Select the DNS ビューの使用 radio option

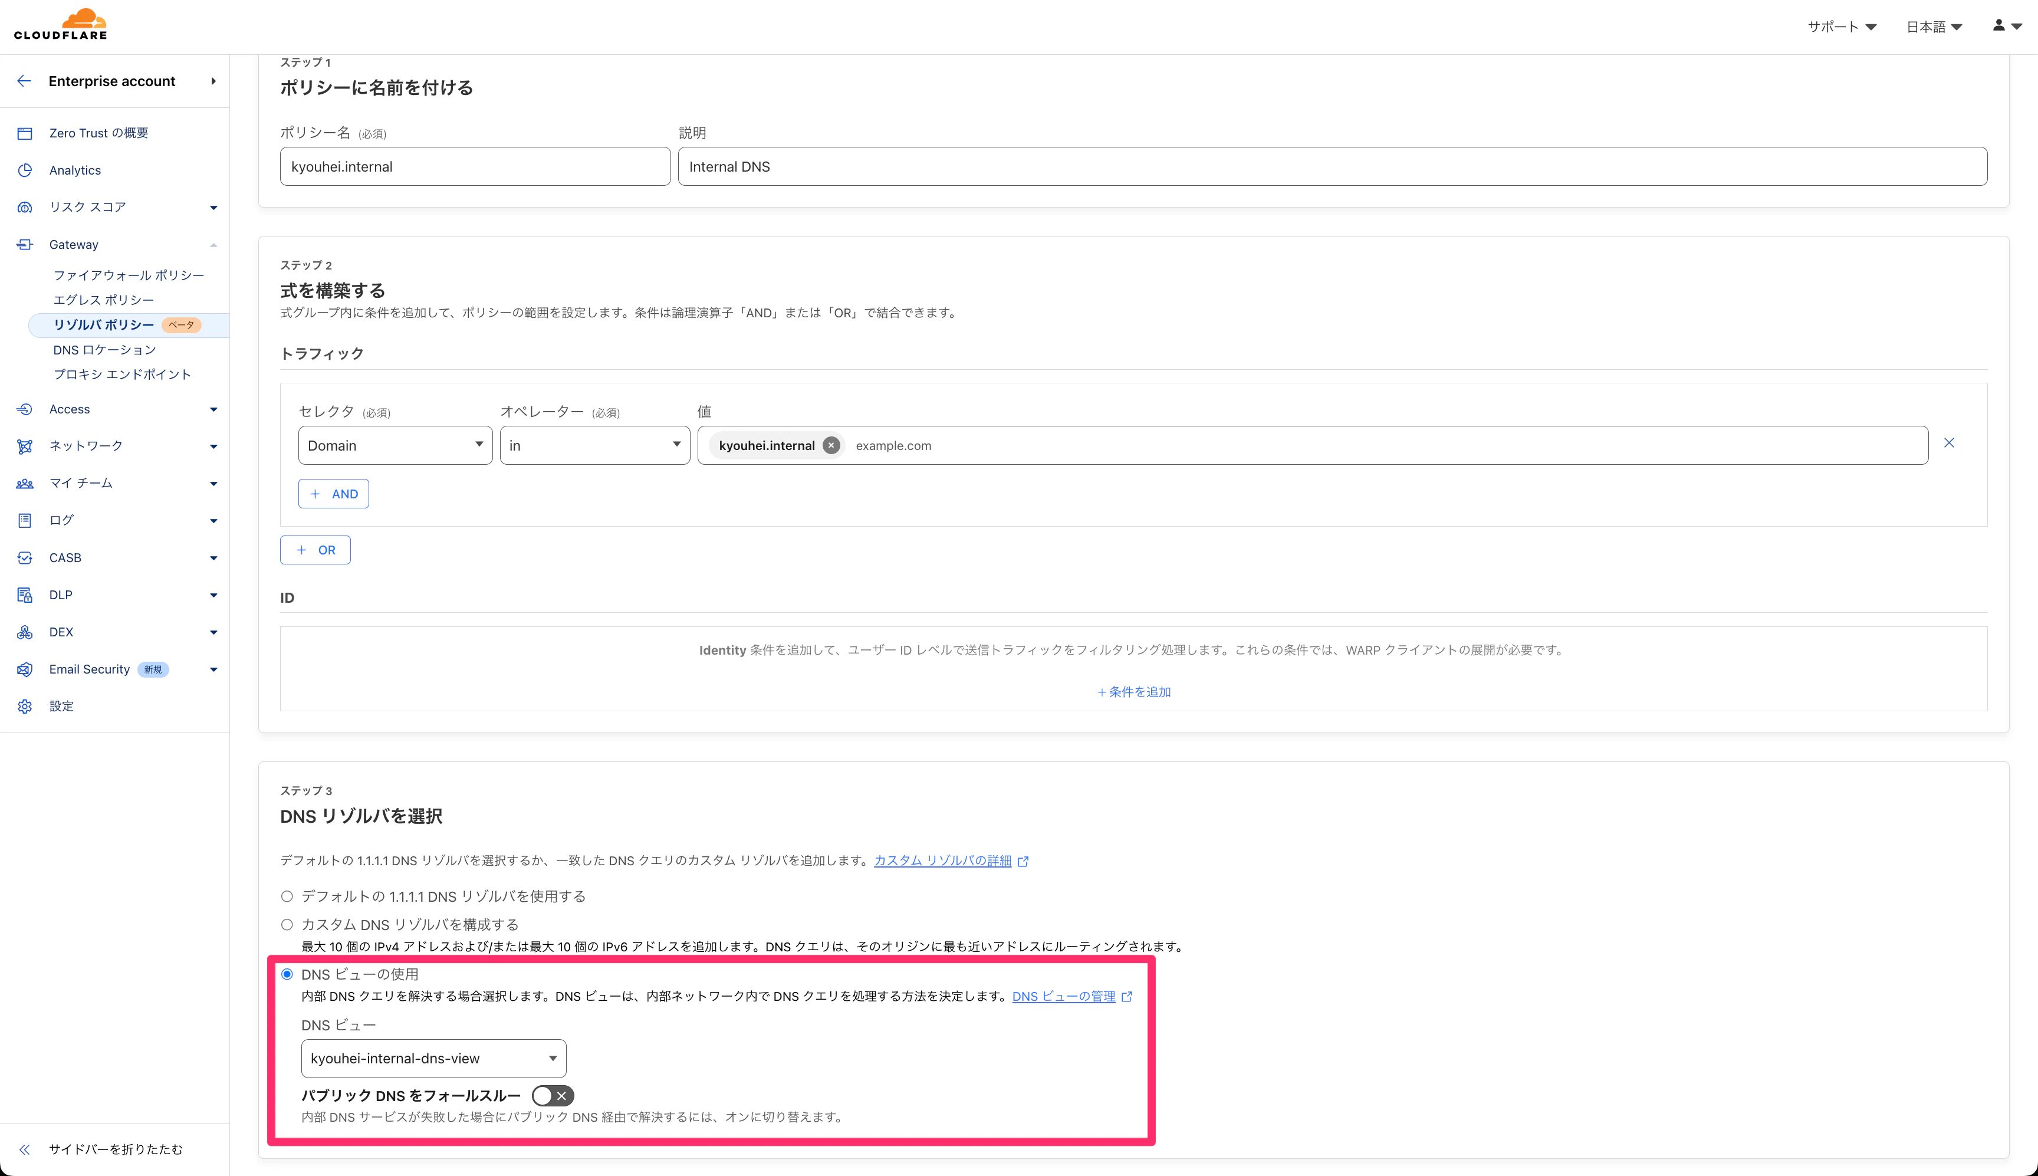tap(287, 975)
